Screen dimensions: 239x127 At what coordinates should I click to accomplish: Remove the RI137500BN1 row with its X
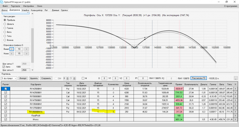235,108
